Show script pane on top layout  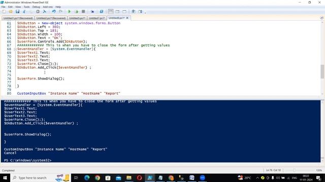111,12
